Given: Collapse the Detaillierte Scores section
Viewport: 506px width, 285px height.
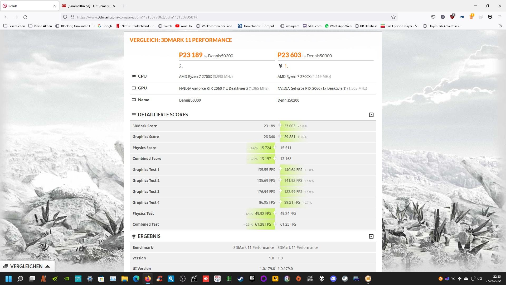Looking at the screenshot, I should [x=371, y=115].
